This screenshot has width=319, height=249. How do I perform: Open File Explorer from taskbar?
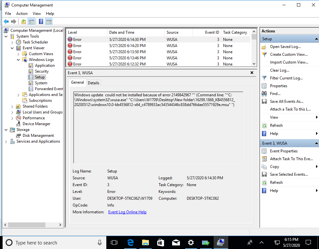click(146, 243)
